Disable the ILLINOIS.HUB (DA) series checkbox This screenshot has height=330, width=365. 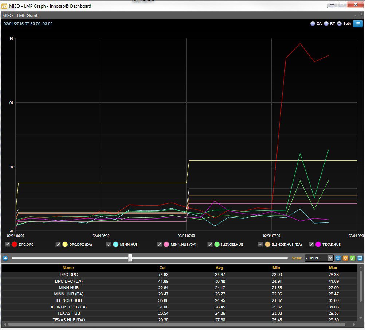[x=260, y=244]
